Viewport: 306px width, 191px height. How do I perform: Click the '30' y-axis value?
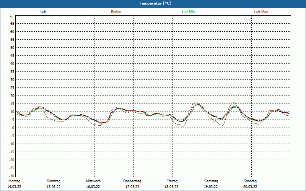tap(12, 80)
